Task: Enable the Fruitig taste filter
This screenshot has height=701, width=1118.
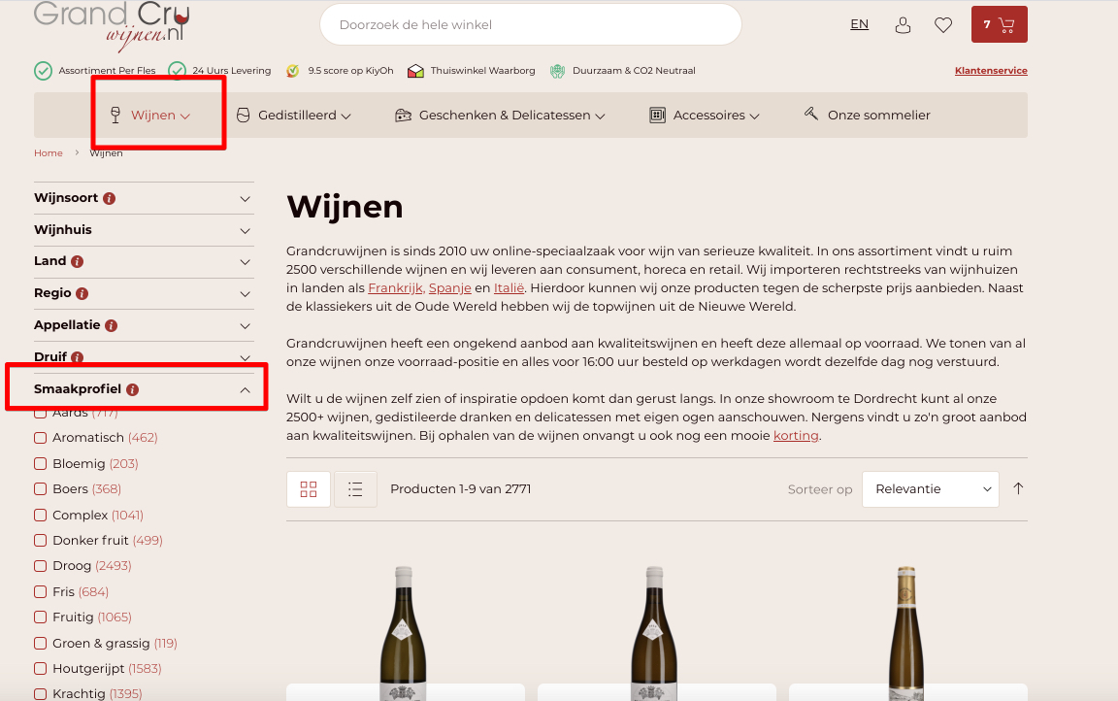Action: 41,618
